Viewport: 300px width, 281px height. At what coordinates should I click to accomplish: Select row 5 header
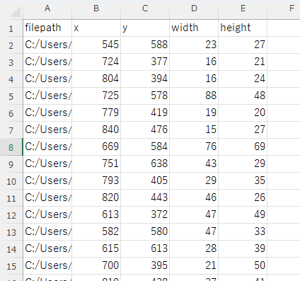point(11,96)
